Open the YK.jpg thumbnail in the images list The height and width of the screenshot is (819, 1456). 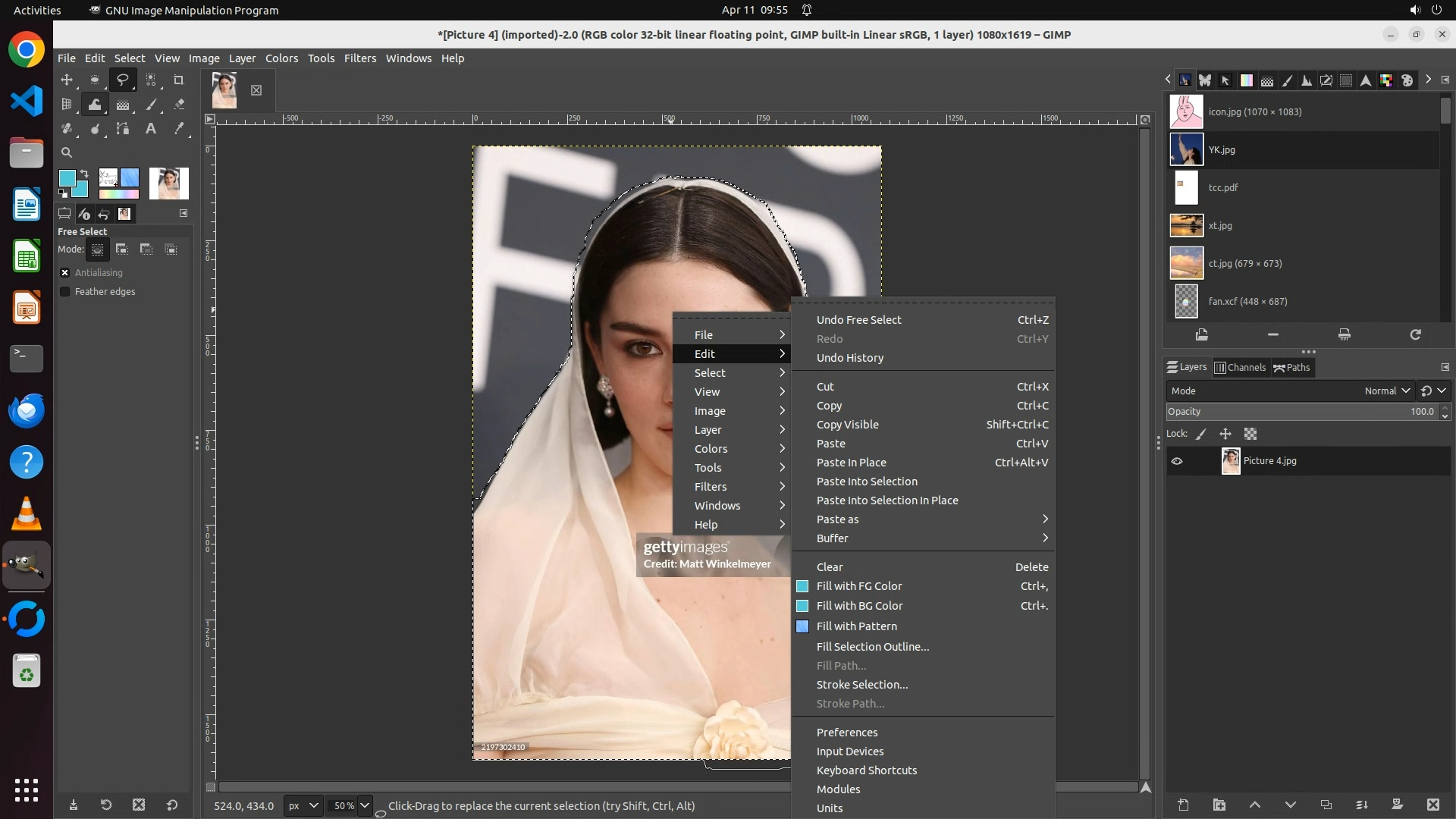coord(1186,149)
